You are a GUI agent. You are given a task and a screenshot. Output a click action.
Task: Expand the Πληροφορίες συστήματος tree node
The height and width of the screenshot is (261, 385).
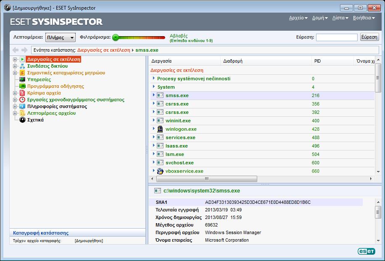pos(15,106)
